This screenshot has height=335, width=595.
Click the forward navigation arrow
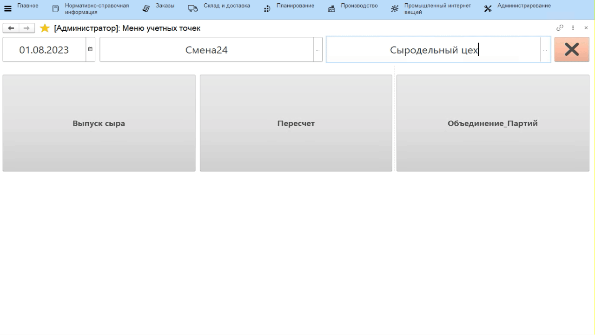[26, 28]
